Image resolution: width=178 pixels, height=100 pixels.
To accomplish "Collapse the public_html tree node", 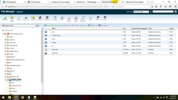I will coord(5,80).
